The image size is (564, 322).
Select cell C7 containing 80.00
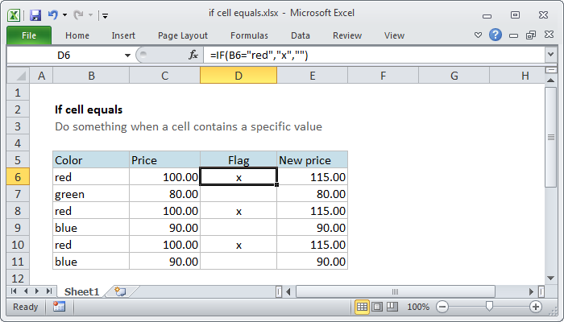pyautogui.click(x=164, y=194)
